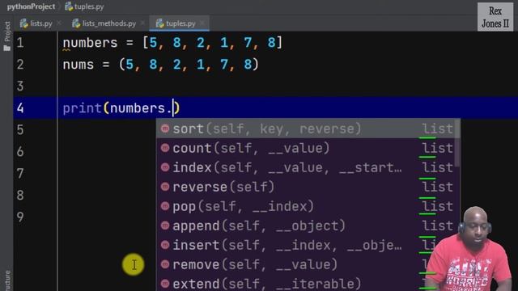The height and width of the screenshot is (291, 518).
Task: Click tuples.py in the breadcrumb path
Action: (89, 6)
